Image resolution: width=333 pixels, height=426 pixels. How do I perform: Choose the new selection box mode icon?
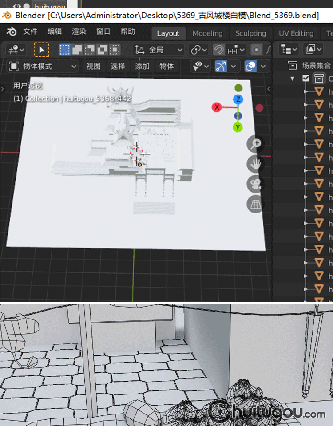65,50
